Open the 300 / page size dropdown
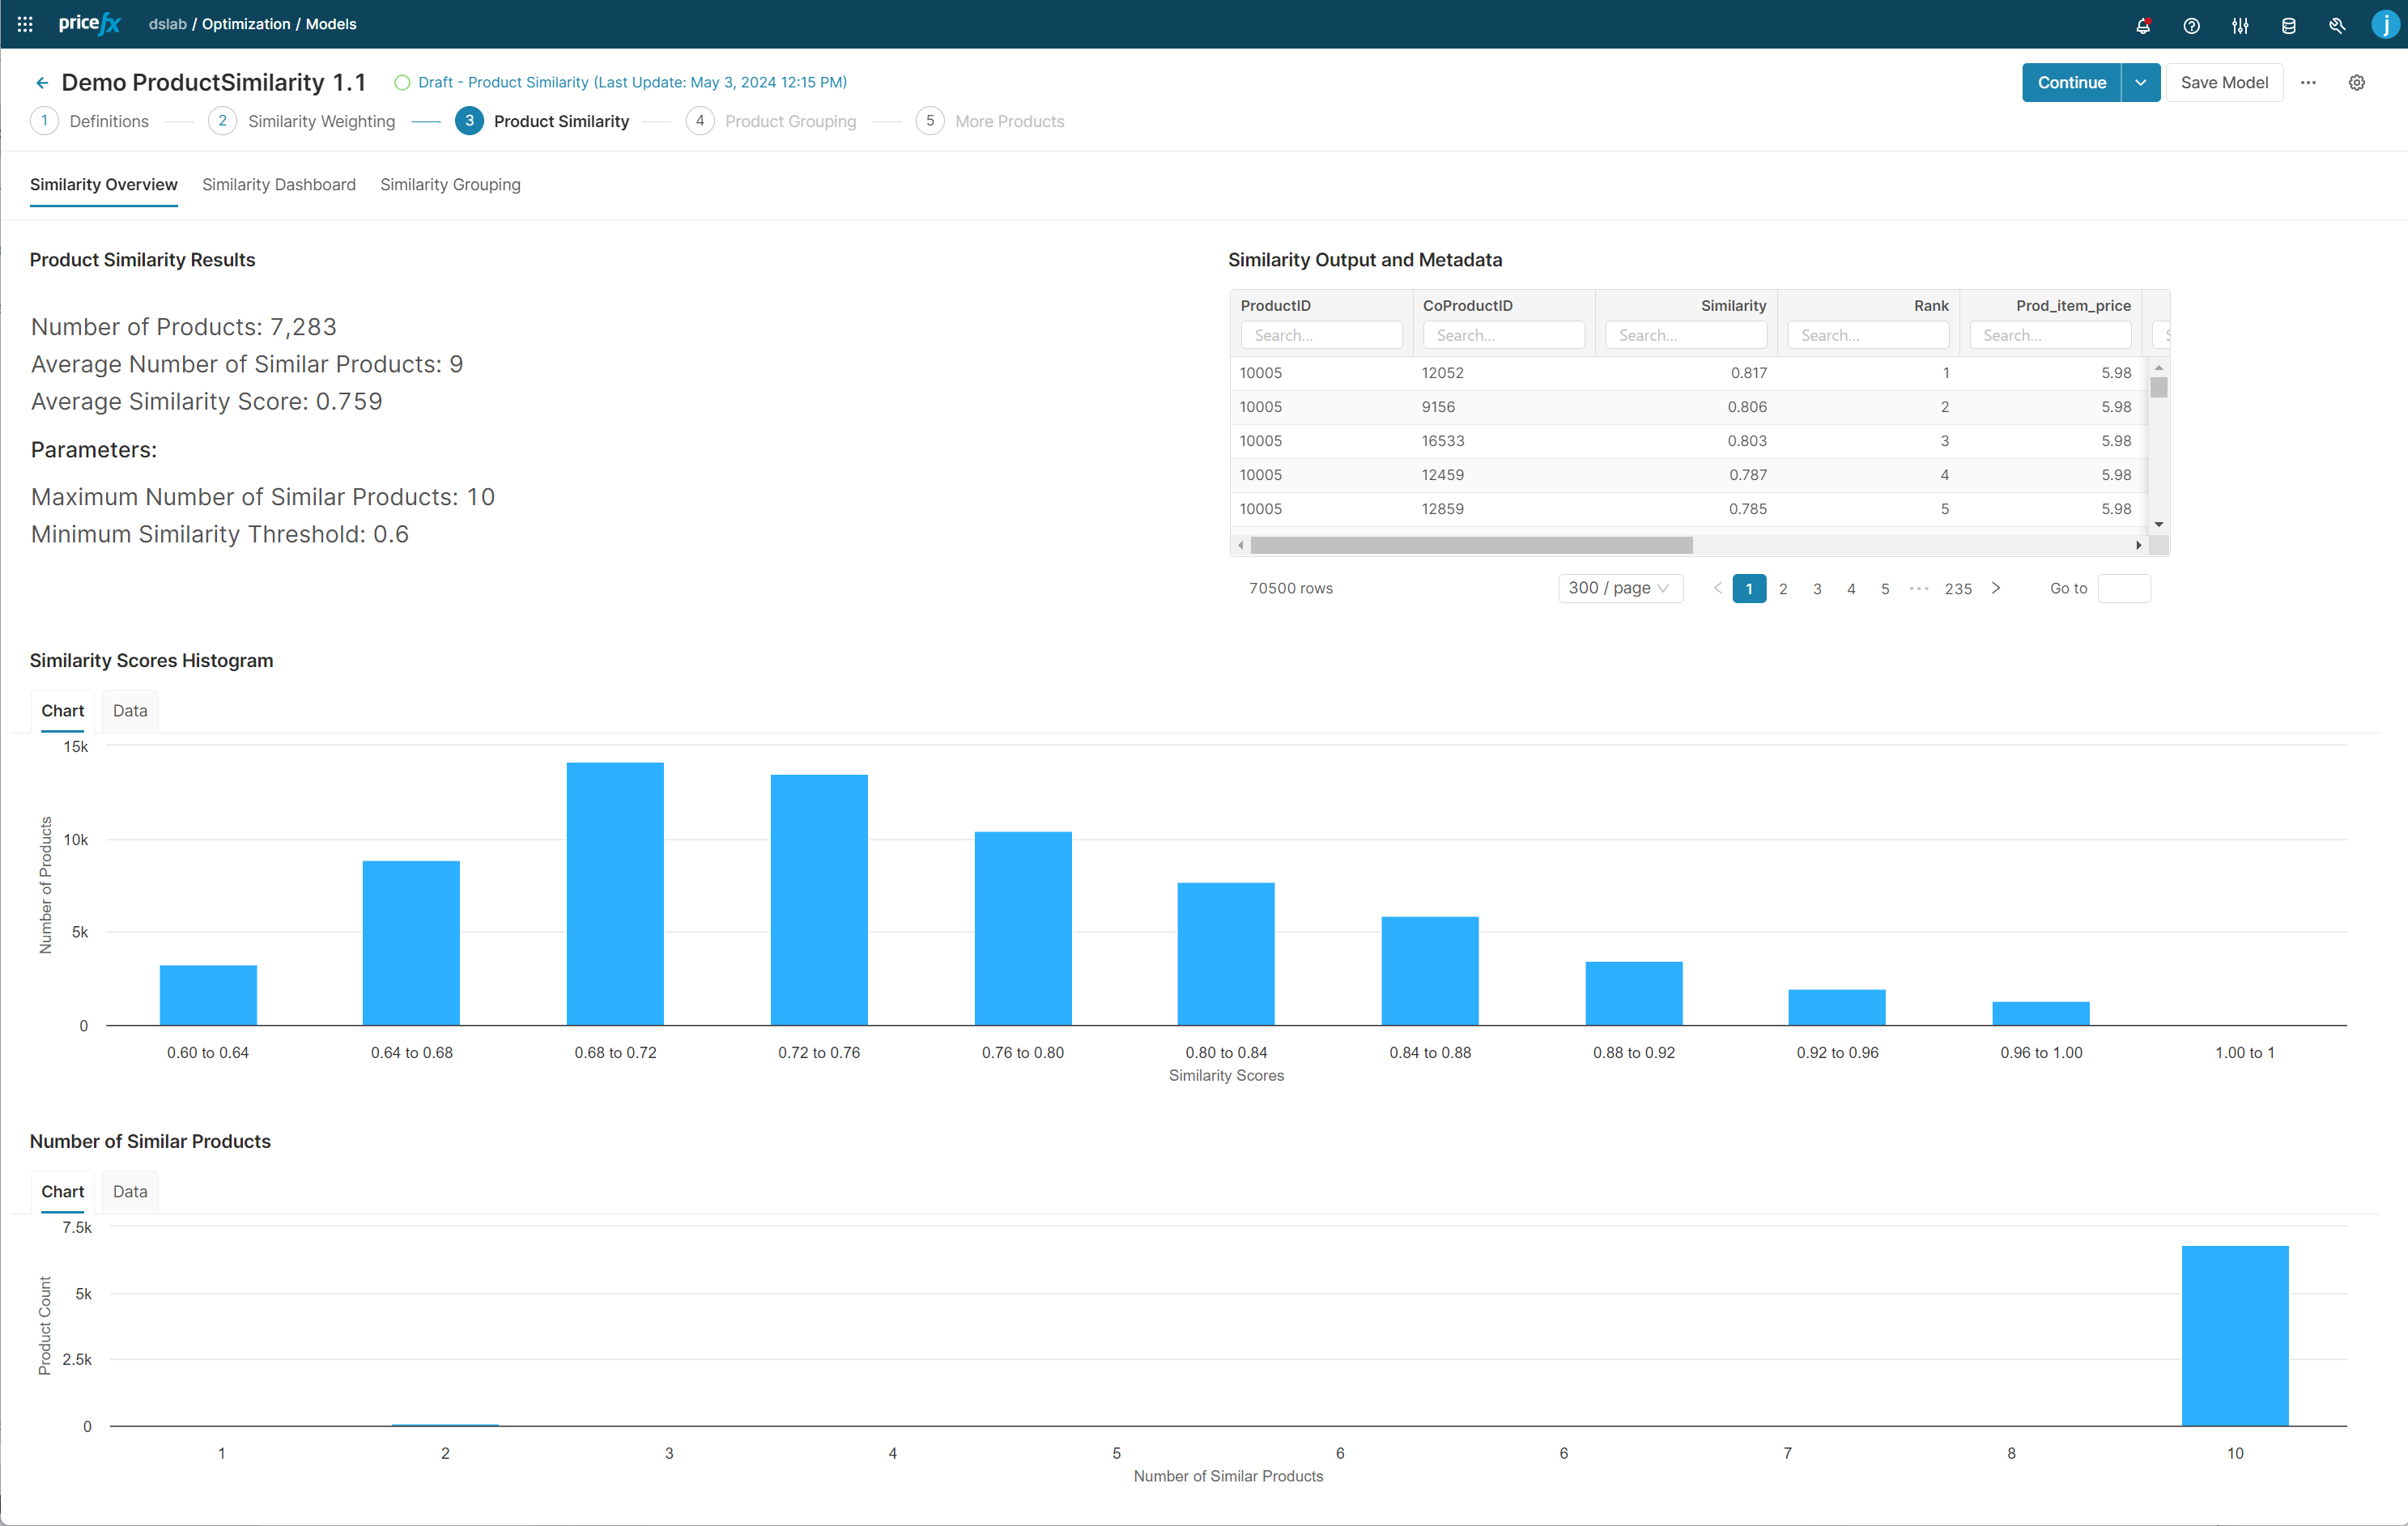This screenshot has width=2408, height=1526. (x=1619, y=588)
